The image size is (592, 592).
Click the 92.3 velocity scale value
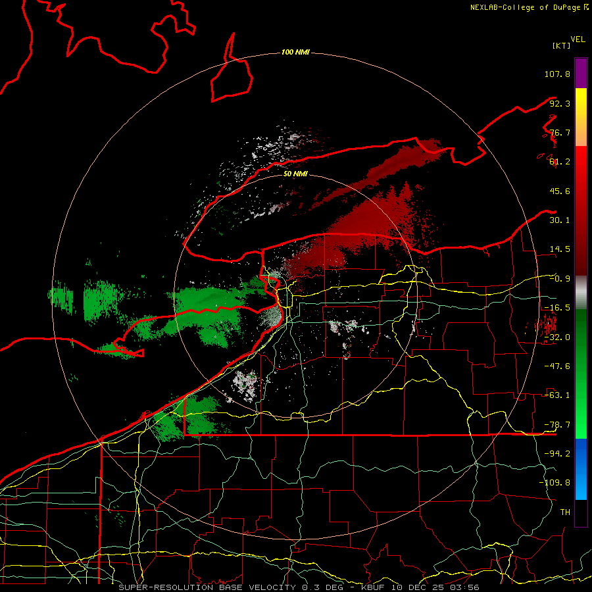pyautogui.click(x=560, y=103)
